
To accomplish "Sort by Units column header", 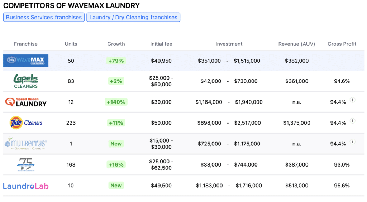I will pos(71,44).
